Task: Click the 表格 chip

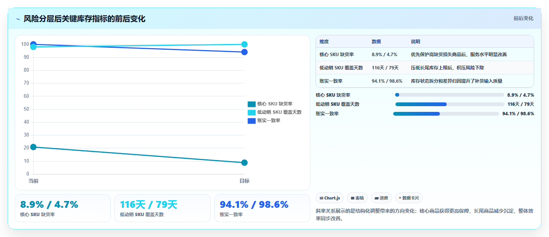Action: pyautogui.click(x=357, y=198)
